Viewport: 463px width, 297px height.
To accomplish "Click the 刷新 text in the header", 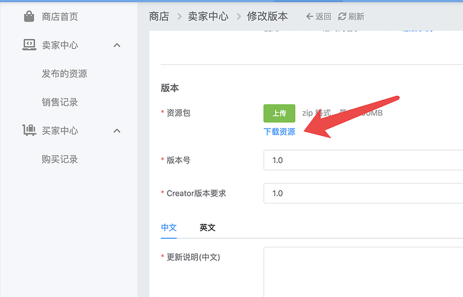I will point(356,17).
